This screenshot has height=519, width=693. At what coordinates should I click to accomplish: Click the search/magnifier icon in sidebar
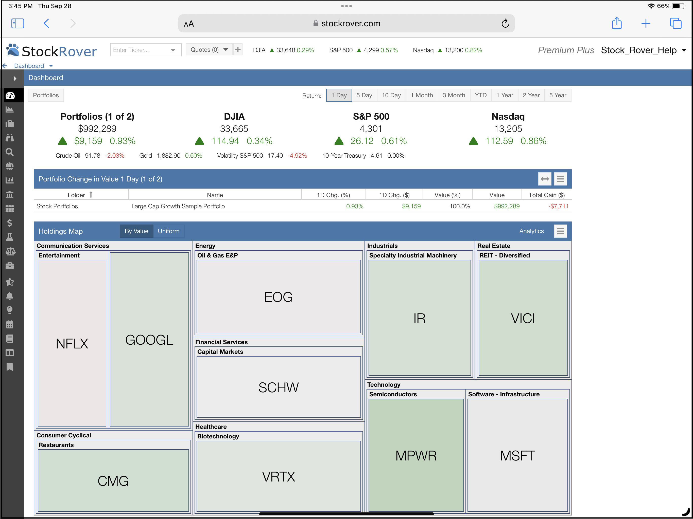(x=10, y=152)
